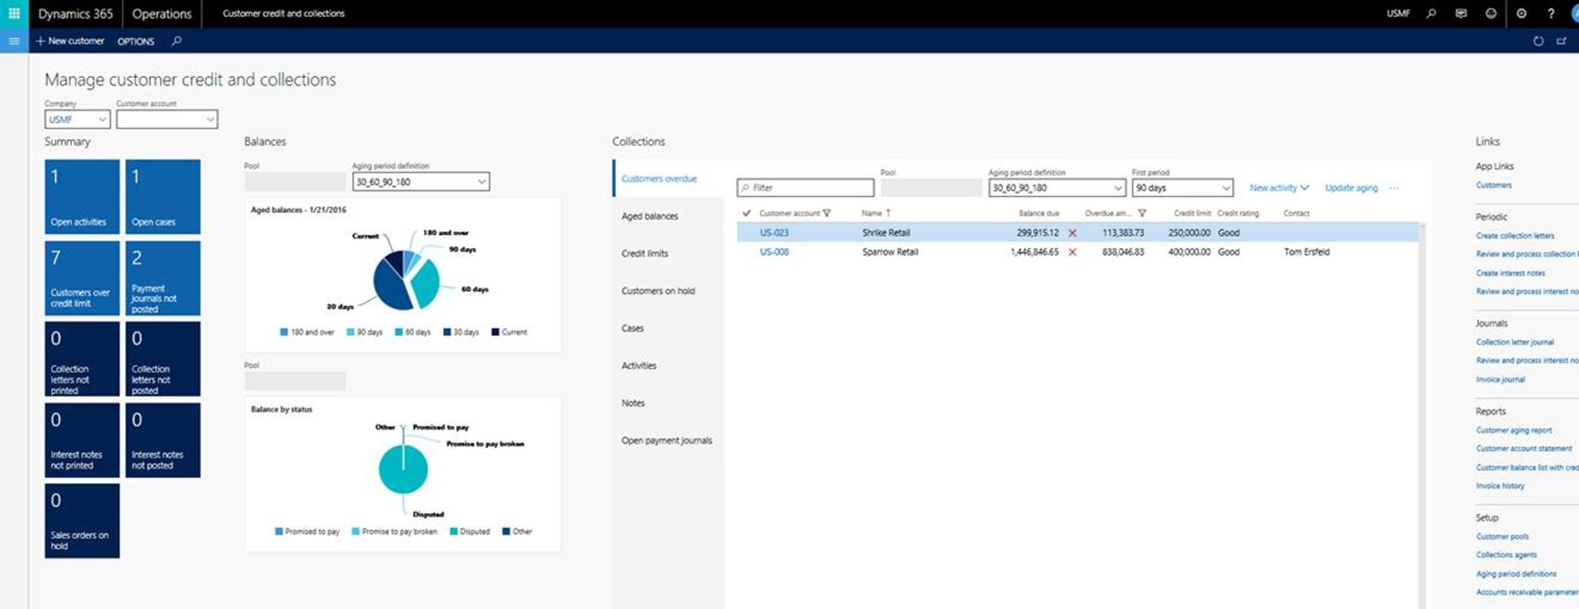Image resolution: width=1579 pixels, height=609 pixels.
Task: Click the select-all checkmark in grid header
Action: (x=746, y=213)
